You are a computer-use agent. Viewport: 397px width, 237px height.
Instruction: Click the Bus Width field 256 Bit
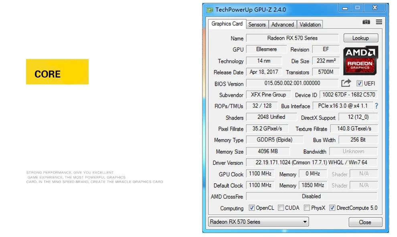point(358,140)
